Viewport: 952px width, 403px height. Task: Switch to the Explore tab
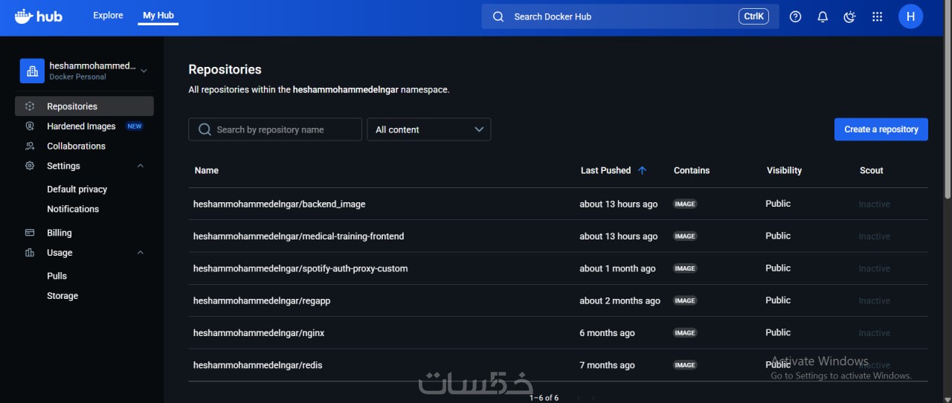coord(108,16)
